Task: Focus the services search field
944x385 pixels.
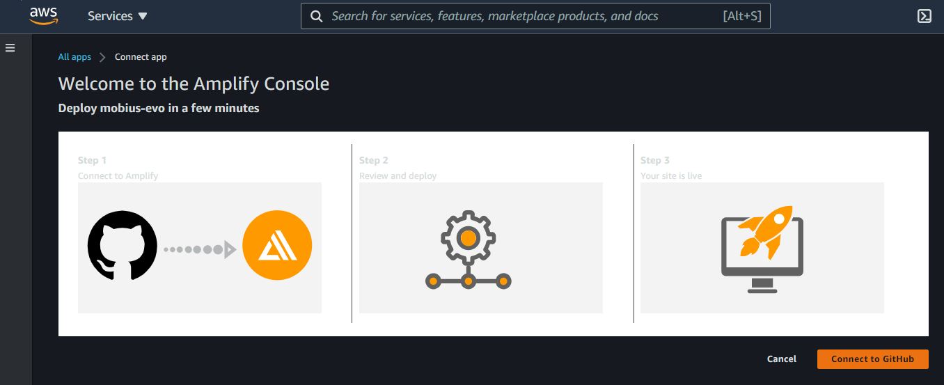Action: (535, 16)
